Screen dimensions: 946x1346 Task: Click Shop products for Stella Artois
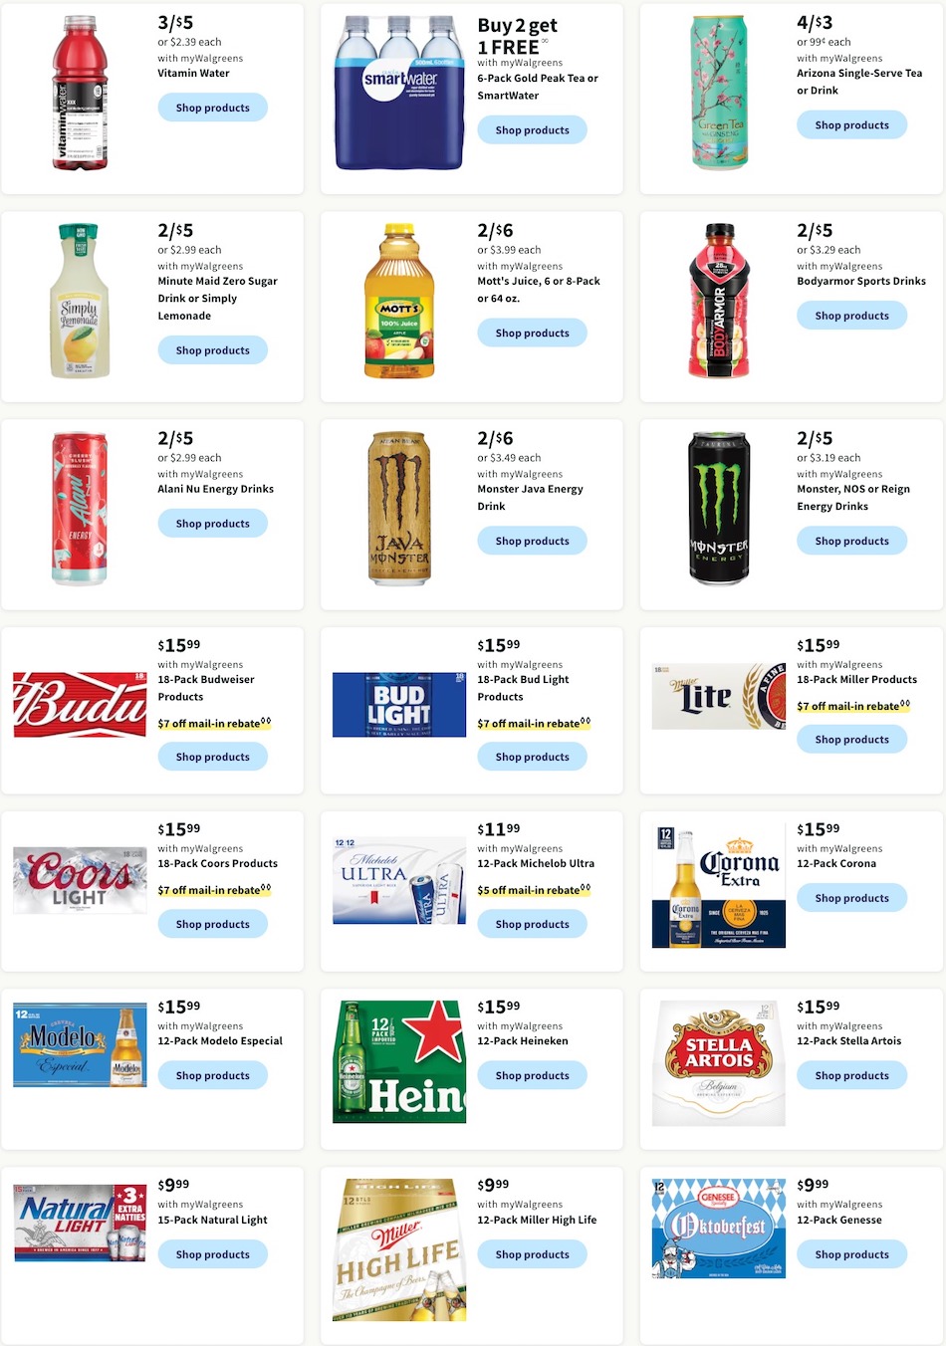point(851,1075)
